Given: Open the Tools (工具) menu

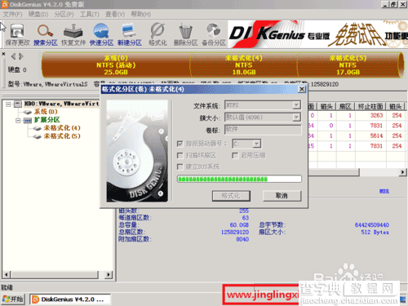Looking at the screenshot, I should click(90, 14).
